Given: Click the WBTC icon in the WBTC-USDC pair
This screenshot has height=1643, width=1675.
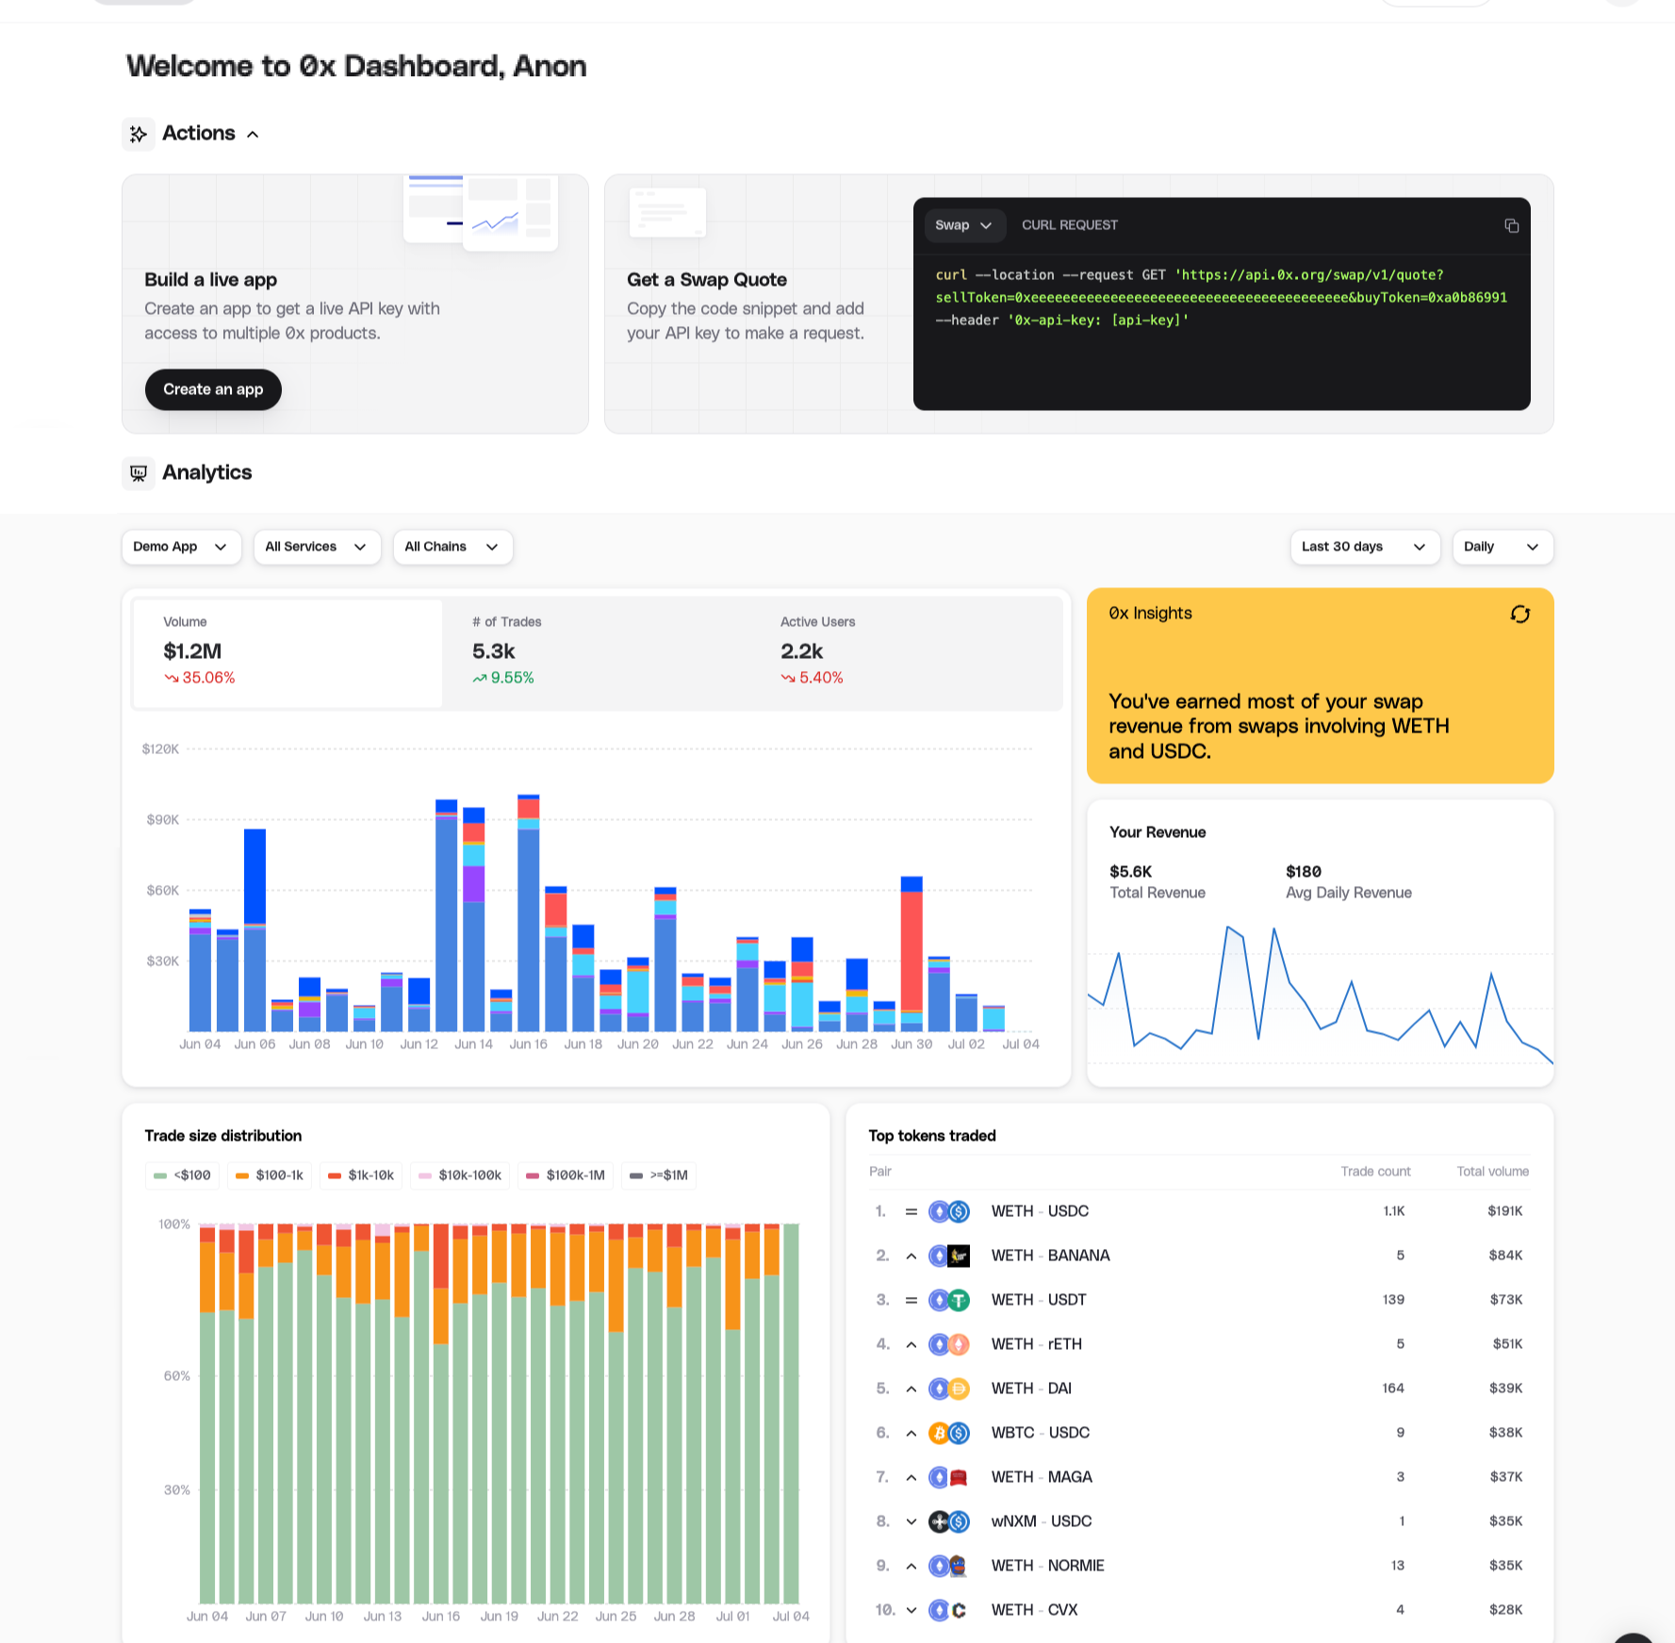Looking at the screenshot, I should point(939,1432).
